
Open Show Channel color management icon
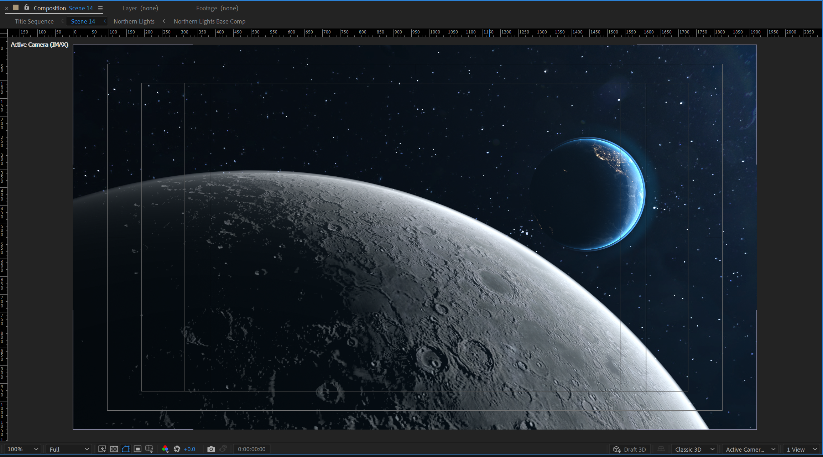[165, 449]
